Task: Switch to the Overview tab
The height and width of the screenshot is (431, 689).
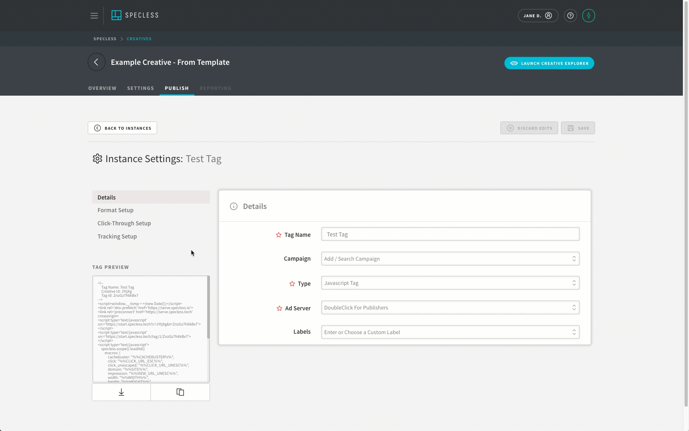Action: pos(103,88)
